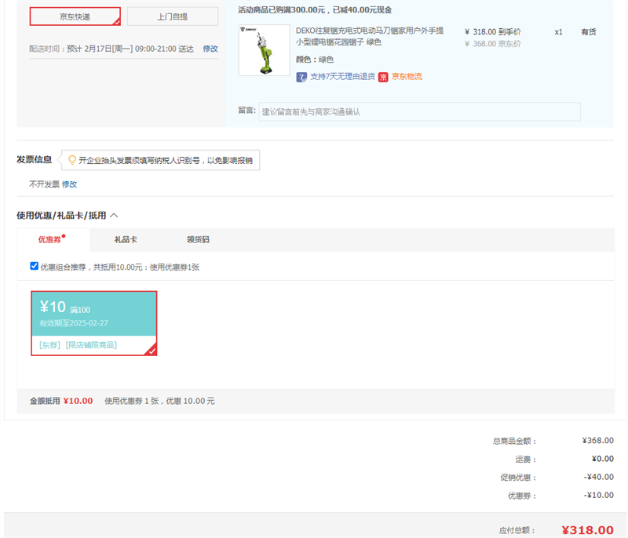Switch to the 优惠券 tab
628x538 pixels.
click(52, 239)
